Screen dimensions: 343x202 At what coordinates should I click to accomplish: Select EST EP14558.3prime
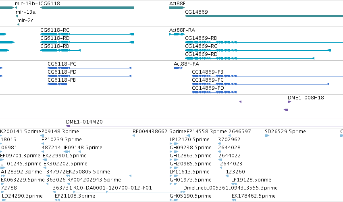[207, 132]
